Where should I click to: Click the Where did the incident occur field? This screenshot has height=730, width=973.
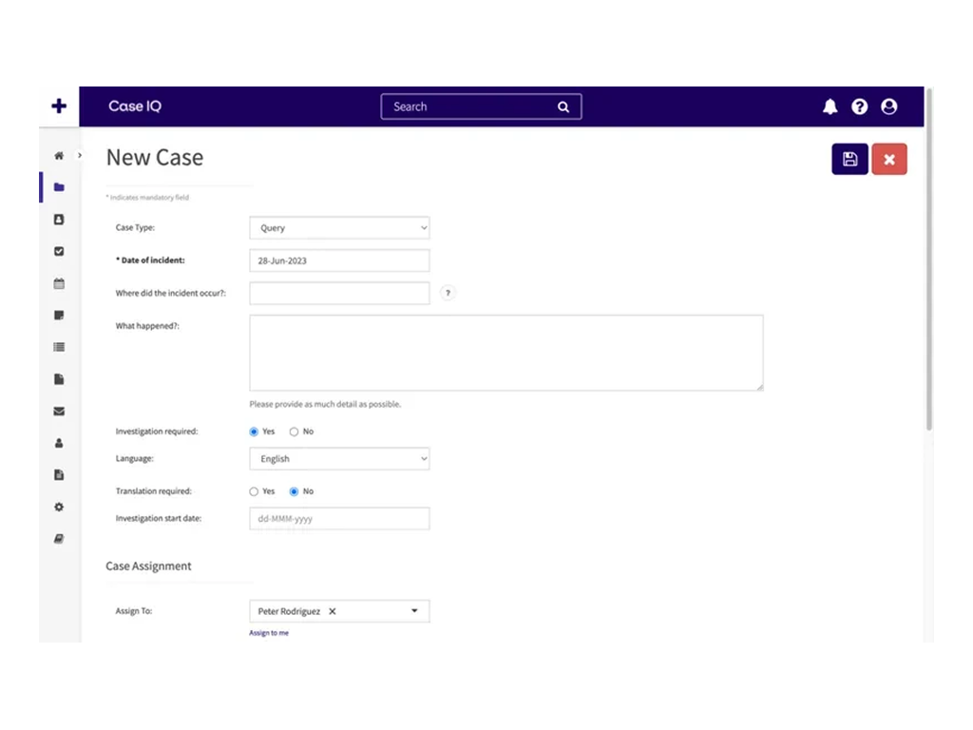339,293
